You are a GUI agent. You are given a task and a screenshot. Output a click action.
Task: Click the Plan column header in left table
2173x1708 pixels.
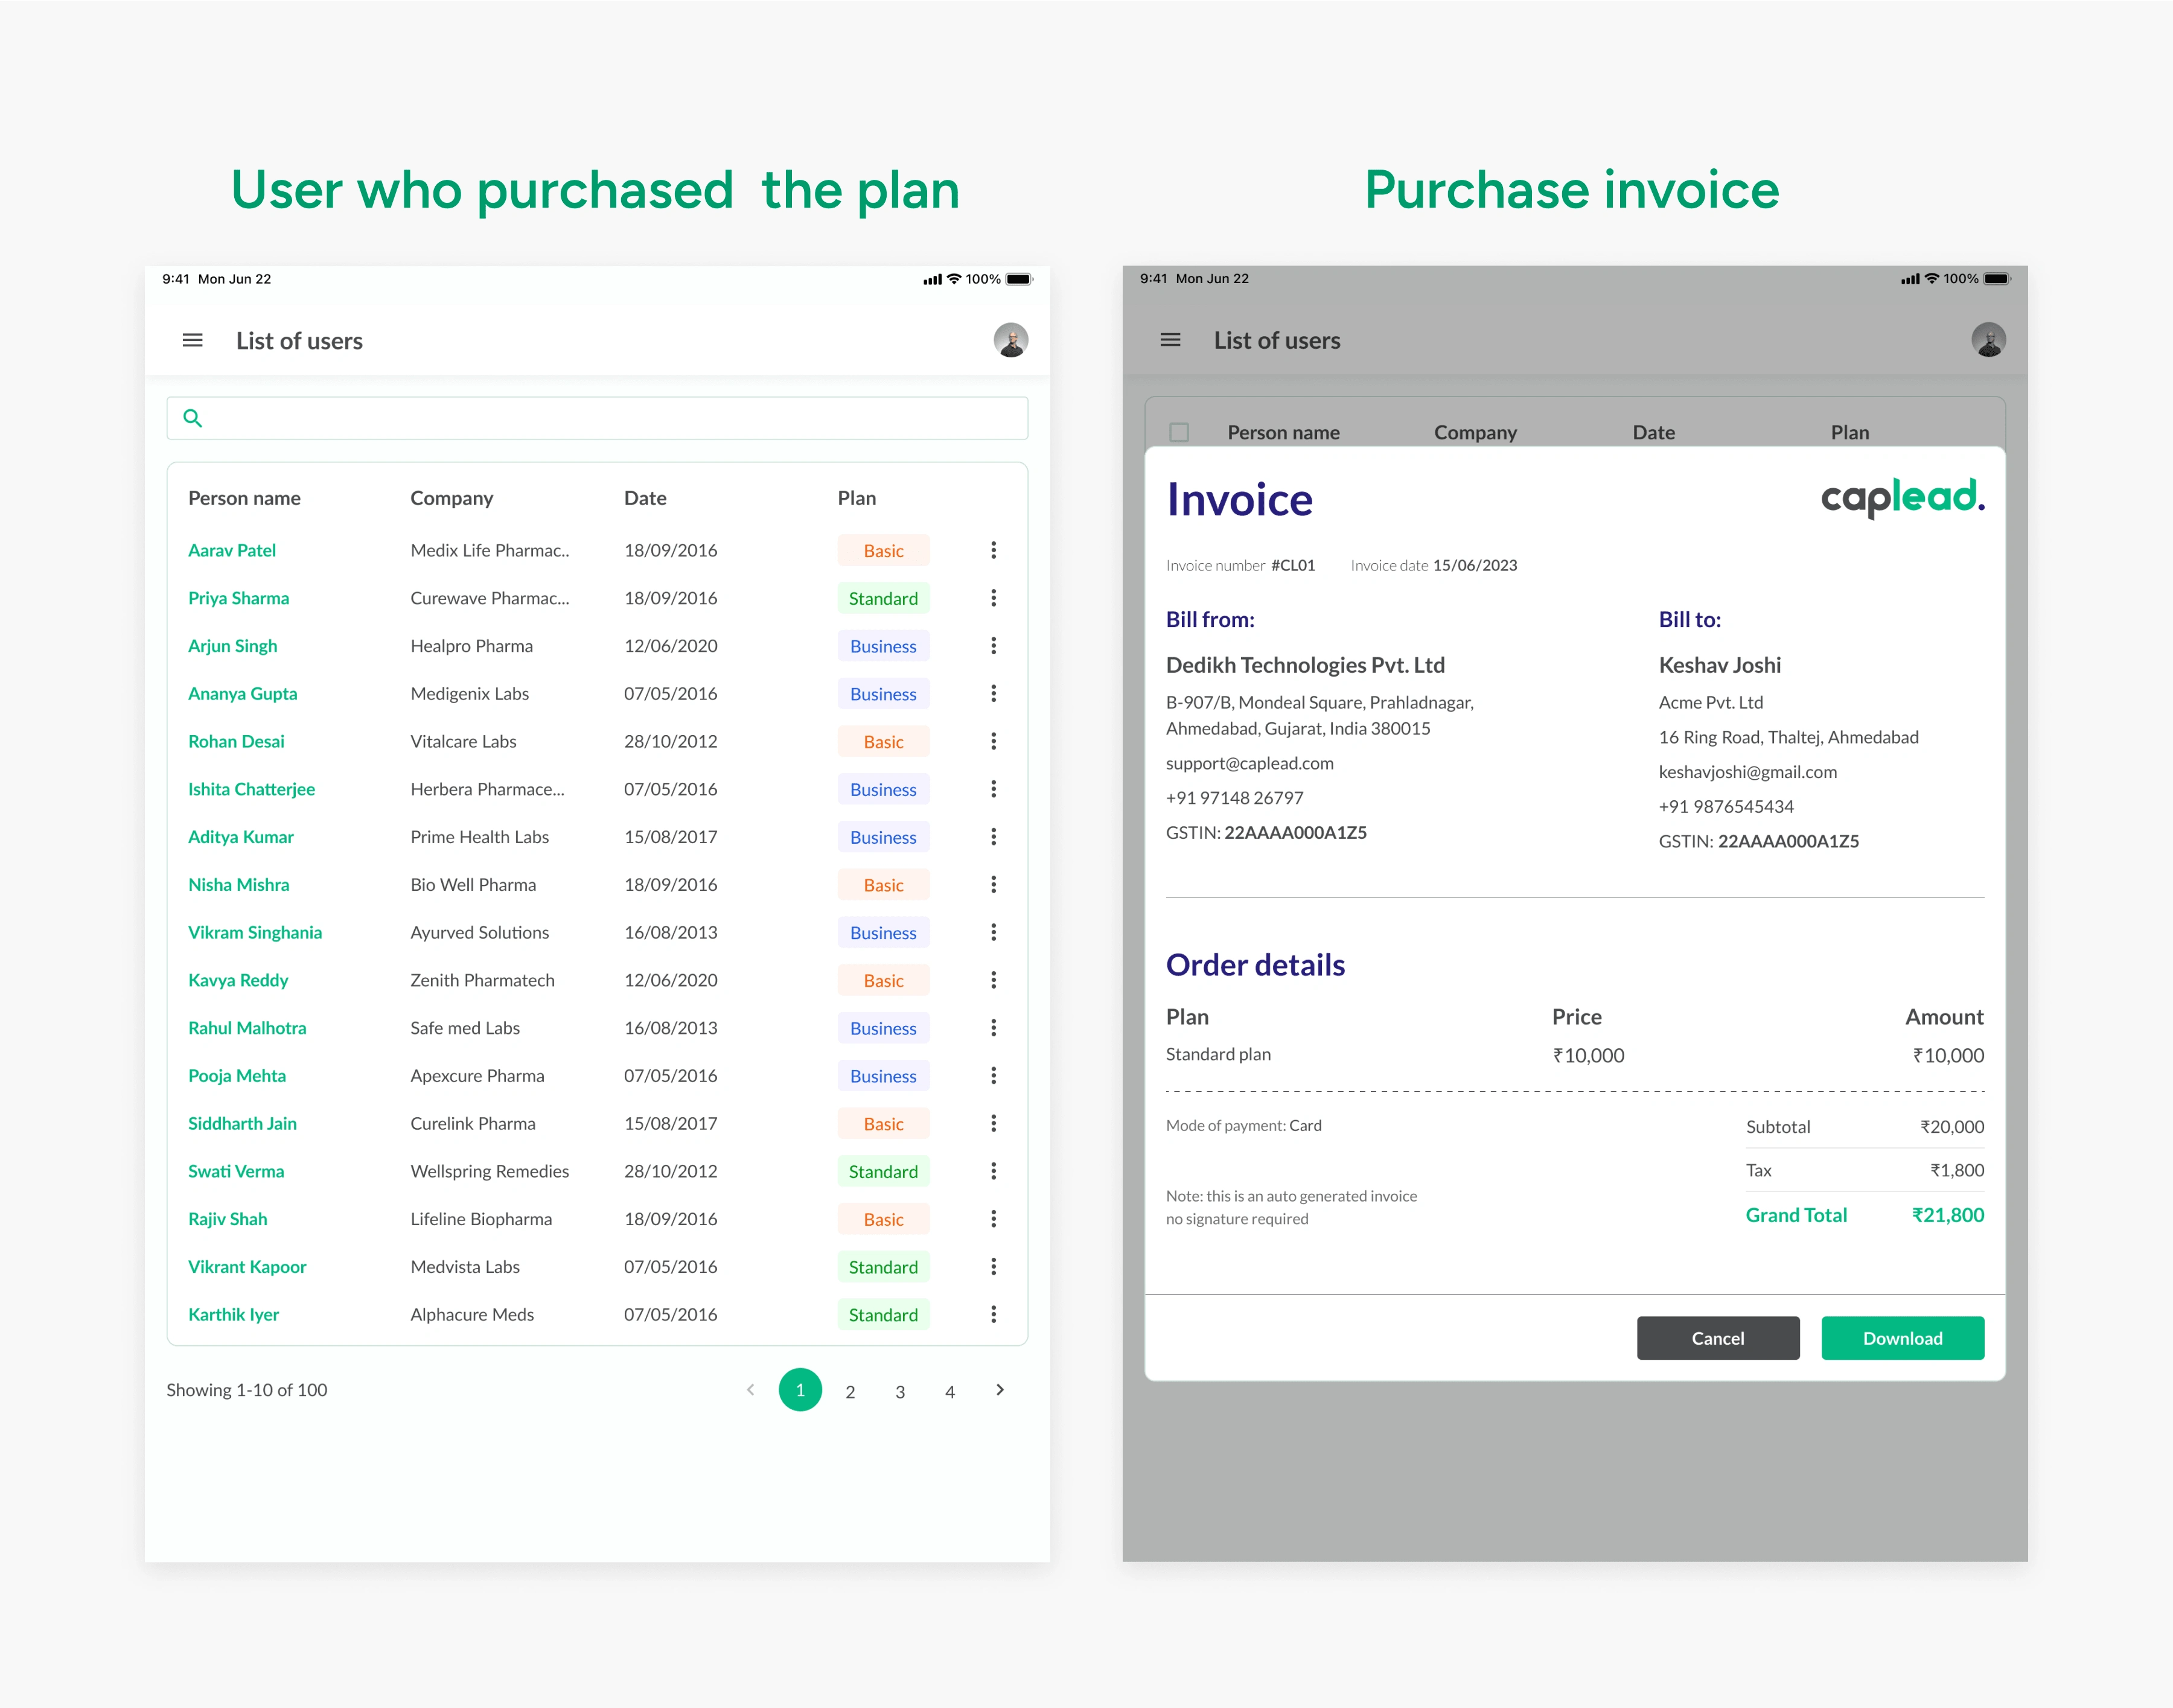click(856, 498)
